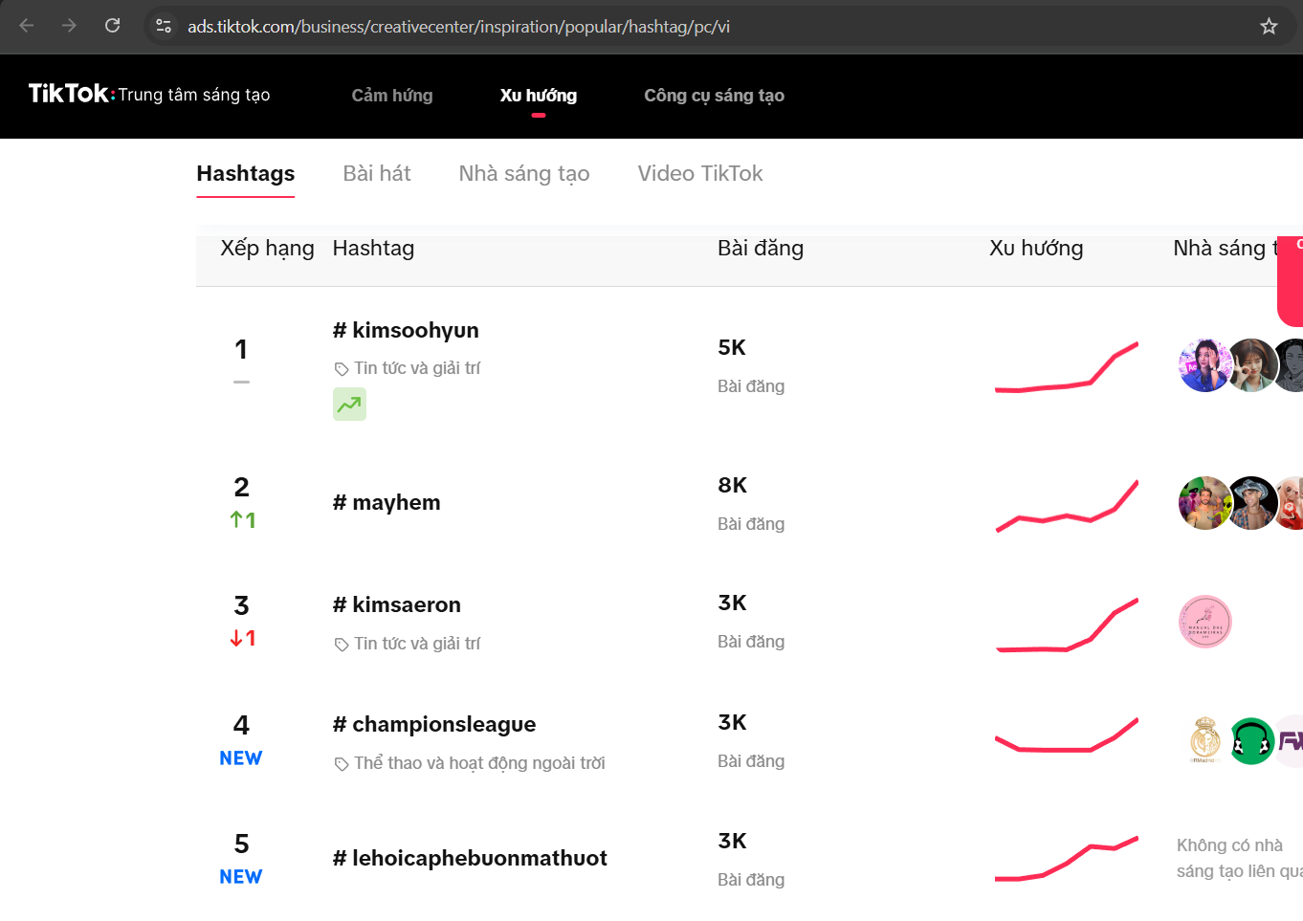Click the mayhem trend line chart

pyautogui.click(x=1067, y=505)
